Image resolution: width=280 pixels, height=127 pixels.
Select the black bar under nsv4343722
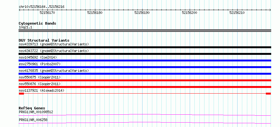[145, 54]
